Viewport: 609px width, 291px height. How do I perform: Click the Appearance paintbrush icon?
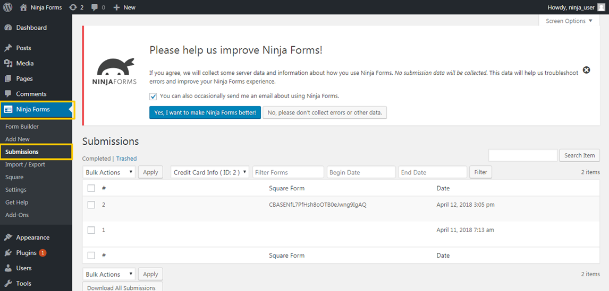point(8,237)
